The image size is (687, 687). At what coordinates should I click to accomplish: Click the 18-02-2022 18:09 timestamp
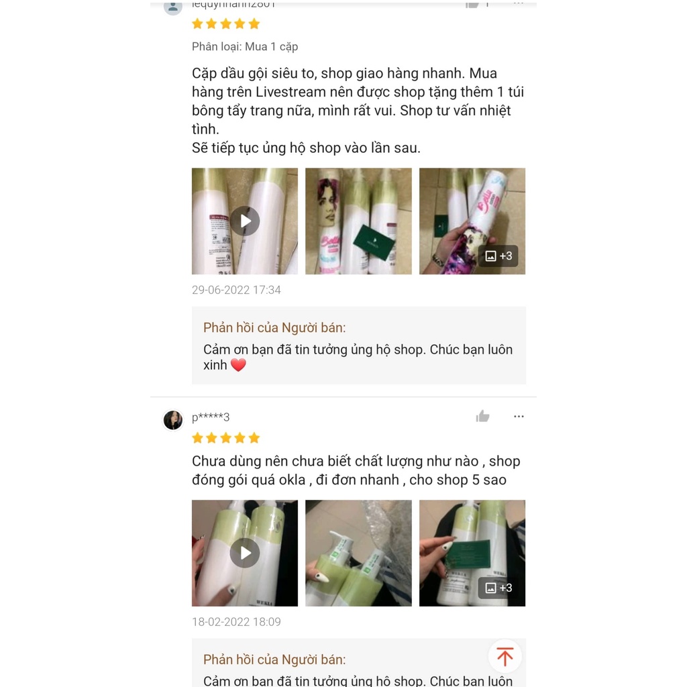(236, 621)
